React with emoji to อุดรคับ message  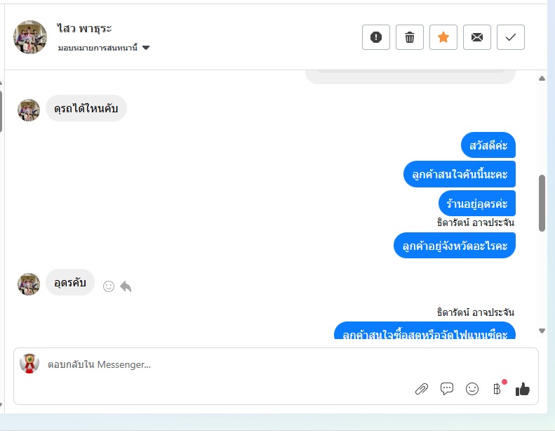tap(109, 286)
